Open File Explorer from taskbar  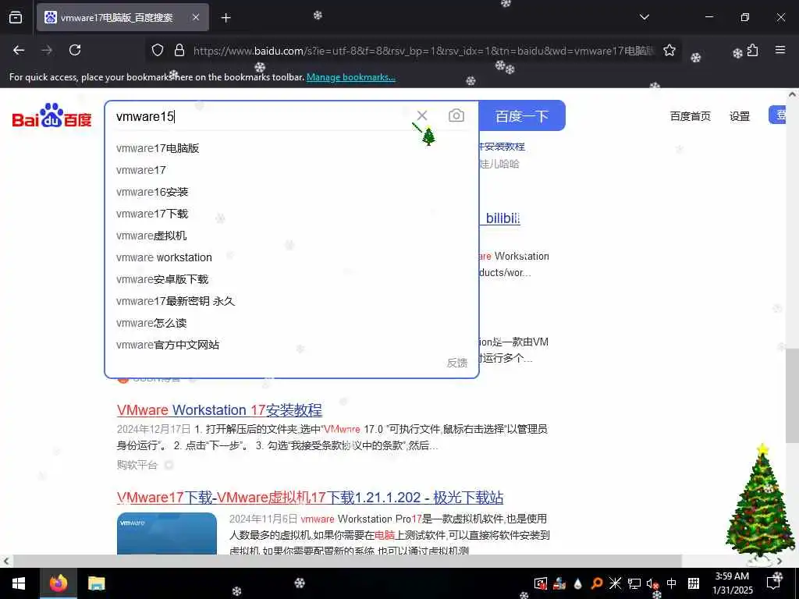96,583
